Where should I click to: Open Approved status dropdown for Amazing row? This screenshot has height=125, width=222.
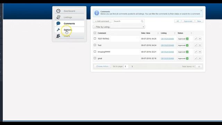pos(183,52)
